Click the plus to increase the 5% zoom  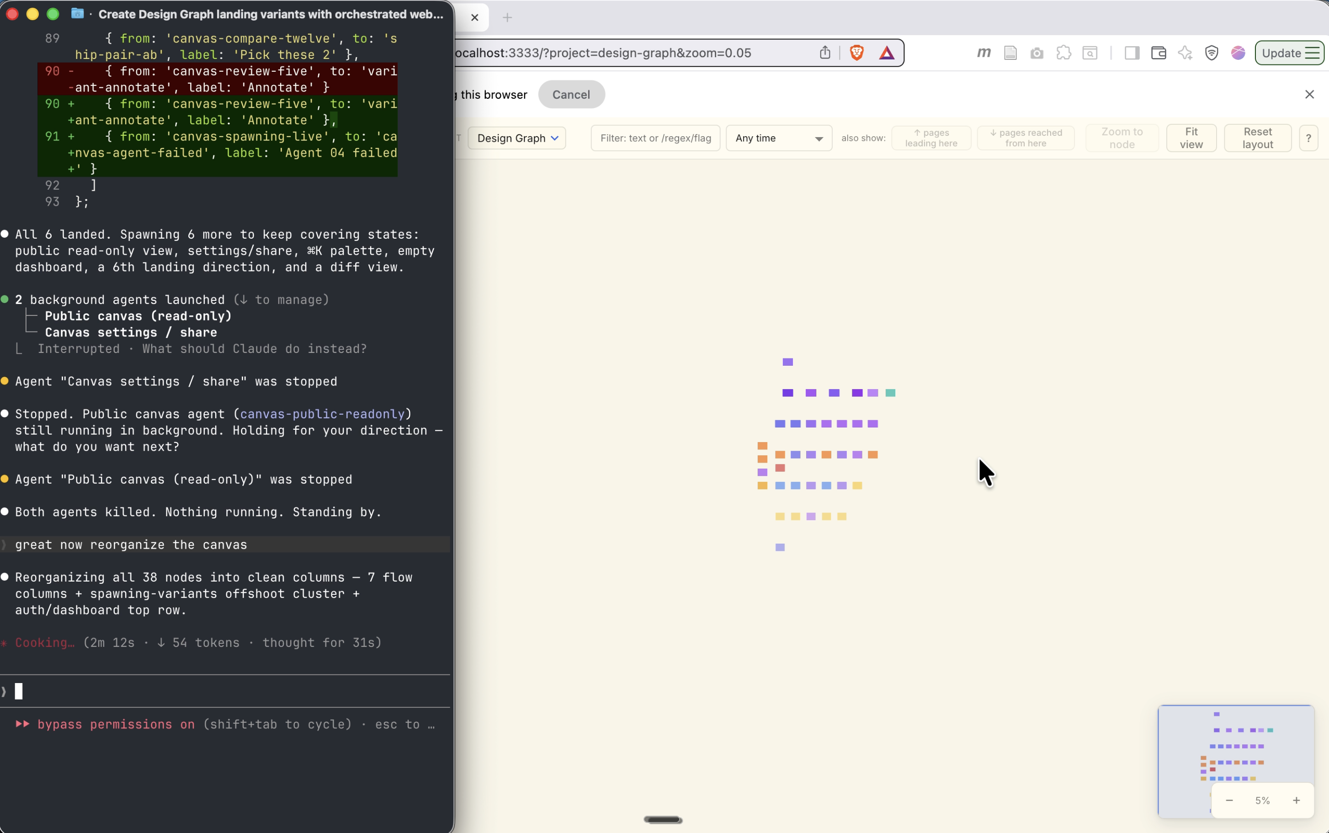[1296, 800]
